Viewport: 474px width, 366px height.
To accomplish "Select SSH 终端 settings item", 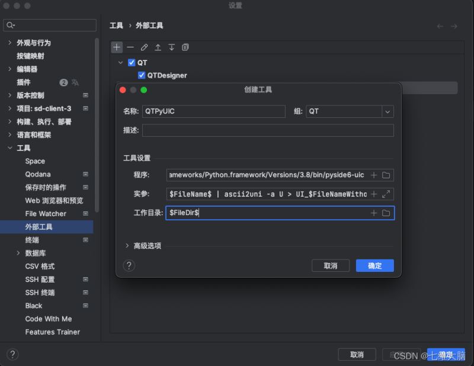I will coord(40,293).
